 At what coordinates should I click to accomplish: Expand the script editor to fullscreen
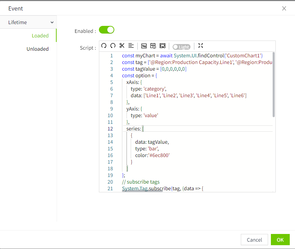[200, 46]
